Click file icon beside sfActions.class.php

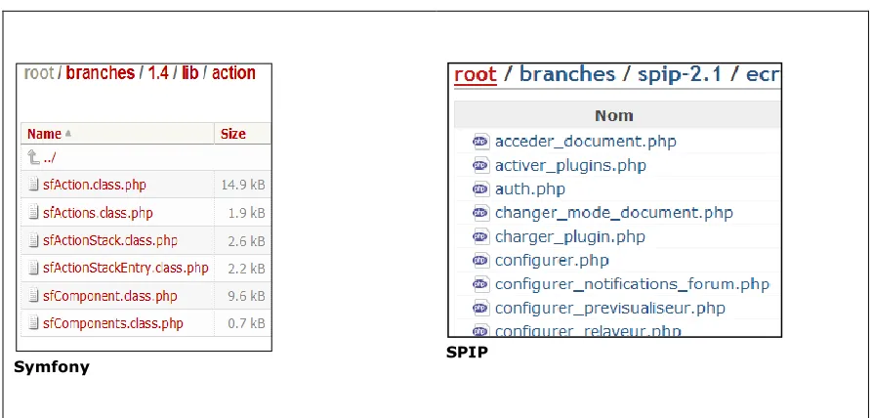click(33, 213)
